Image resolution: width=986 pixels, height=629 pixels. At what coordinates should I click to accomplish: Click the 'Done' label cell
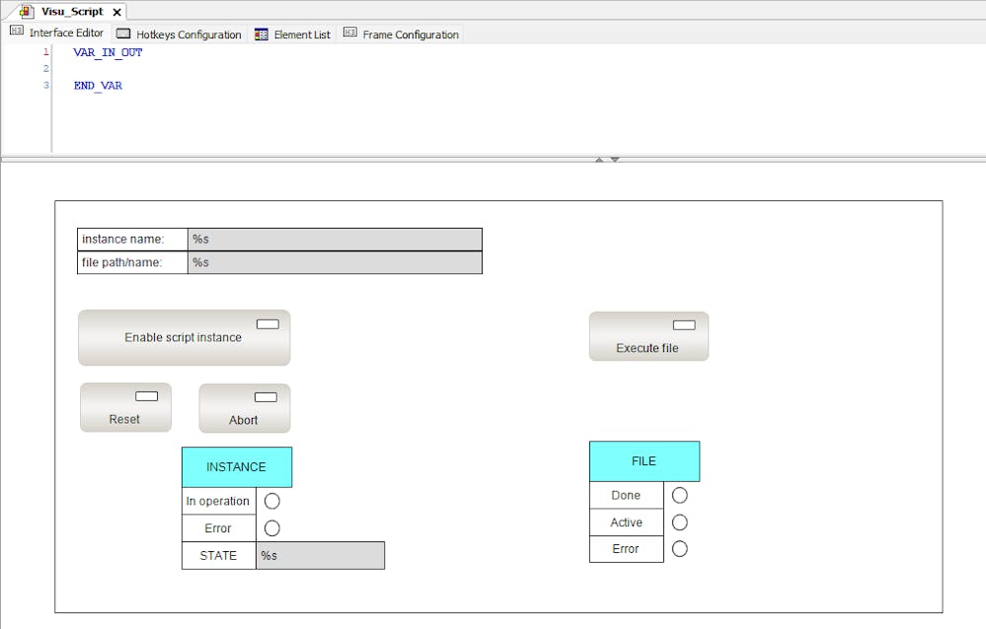(627, 495)
